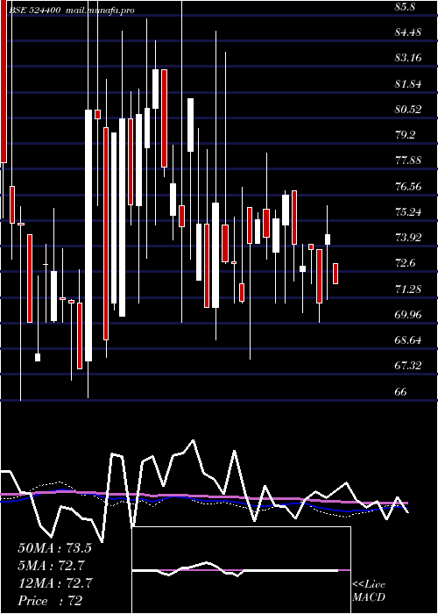
Task: Select the last red candlestick on the chart
Action: 336,274
